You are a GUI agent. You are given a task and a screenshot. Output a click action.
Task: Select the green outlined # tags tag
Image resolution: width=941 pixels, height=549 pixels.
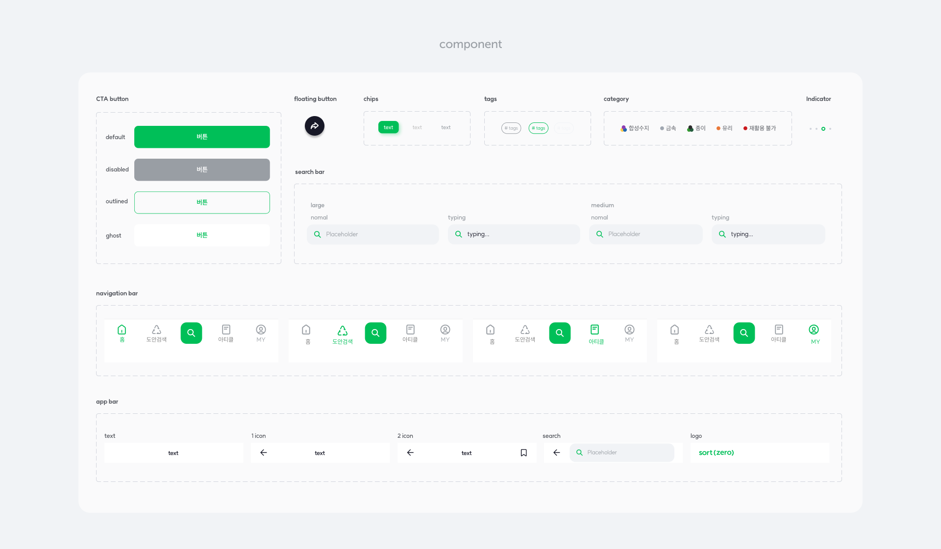[x=539, y=128]
